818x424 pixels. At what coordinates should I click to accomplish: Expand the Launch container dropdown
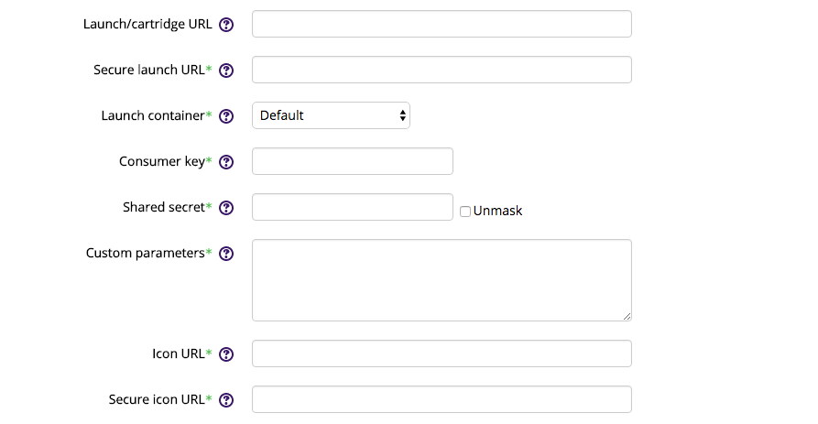click(331, 115)
